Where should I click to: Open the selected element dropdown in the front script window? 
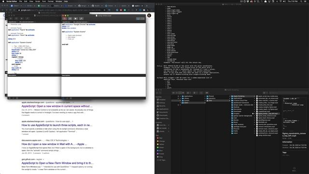[81, 22]
